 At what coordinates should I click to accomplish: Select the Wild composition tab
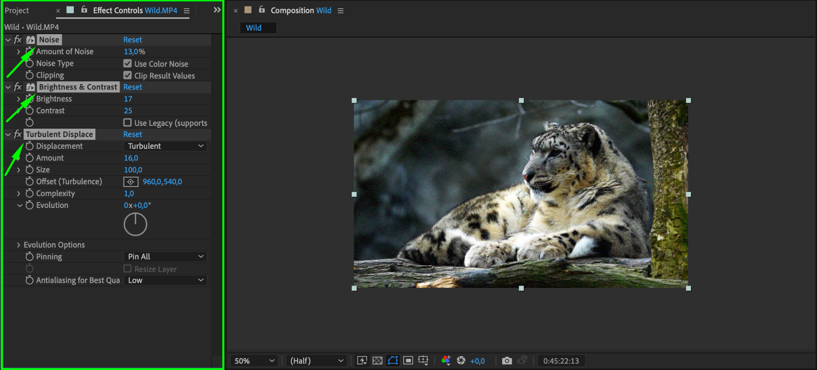tap(254, 28)
